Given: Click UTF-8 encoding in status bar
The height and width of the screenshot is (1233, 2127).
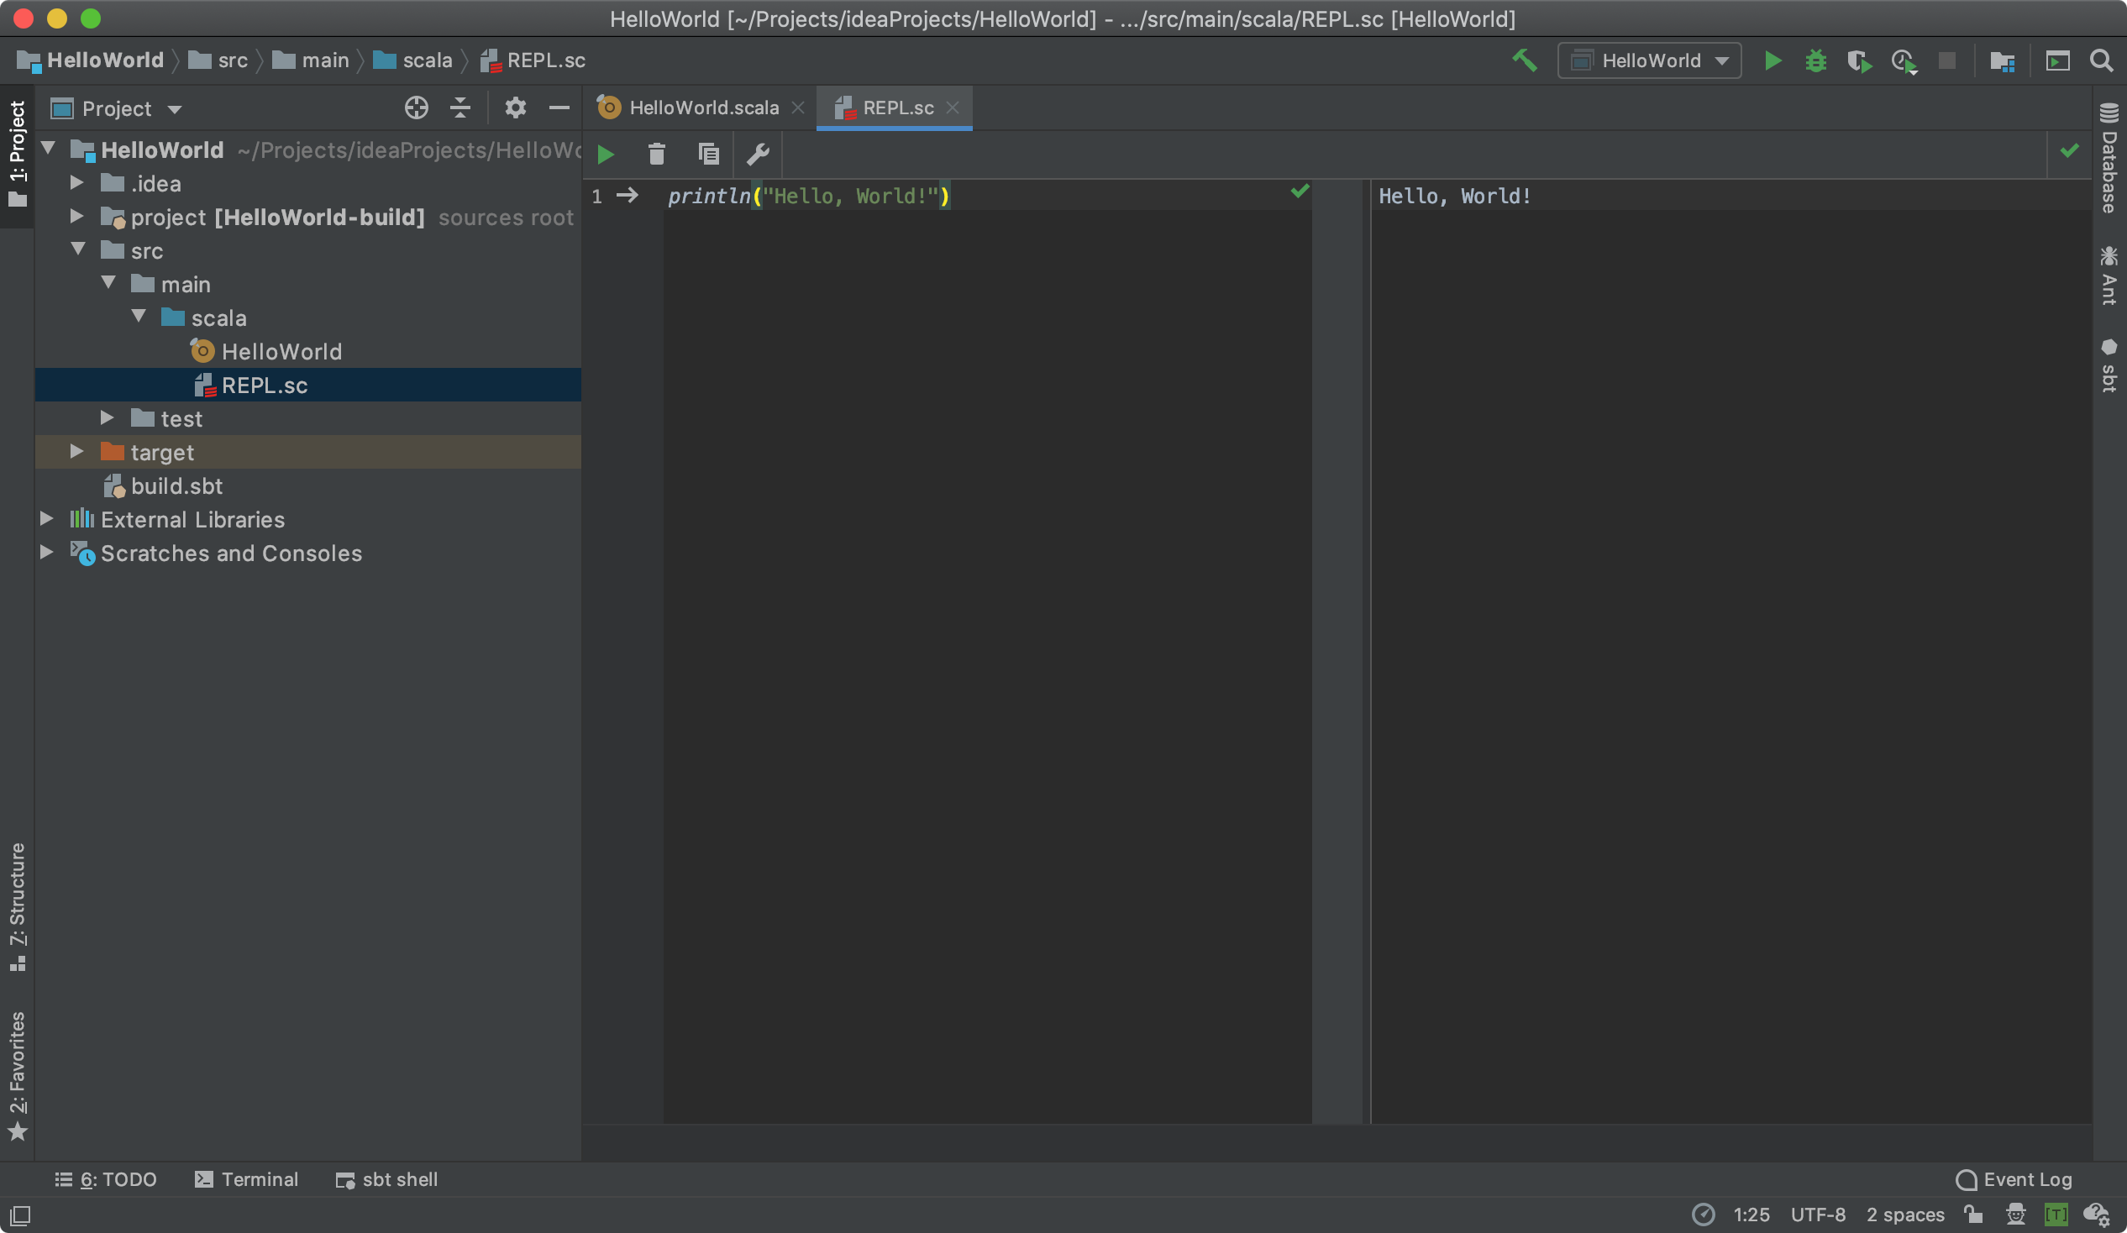Looking at the screenshot, I should [1818, 1215].
